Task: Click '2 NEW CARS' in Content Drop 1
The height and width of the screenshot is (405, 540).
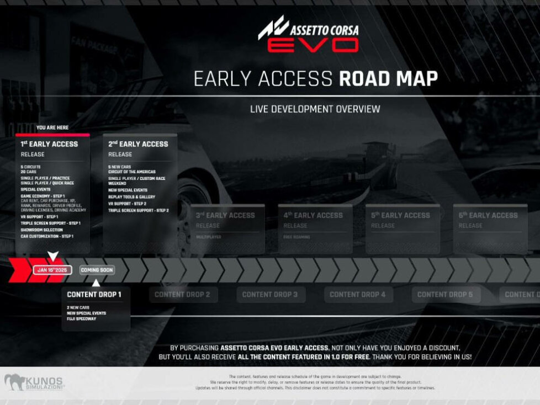Action: click(x=78, y=308)
